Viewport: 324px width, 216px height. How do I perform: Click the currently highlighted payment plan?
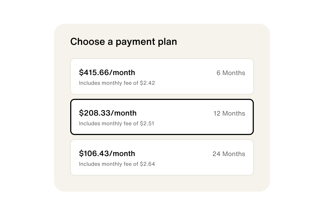click(162, 117)
